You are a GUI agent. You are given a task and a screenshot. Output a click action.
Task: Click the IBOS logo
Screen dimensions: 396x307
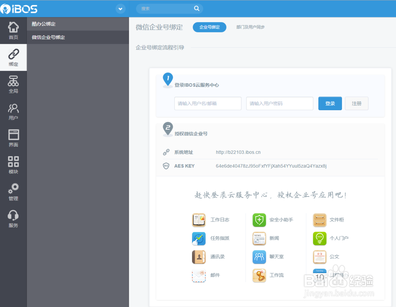(x=19, y=9)
